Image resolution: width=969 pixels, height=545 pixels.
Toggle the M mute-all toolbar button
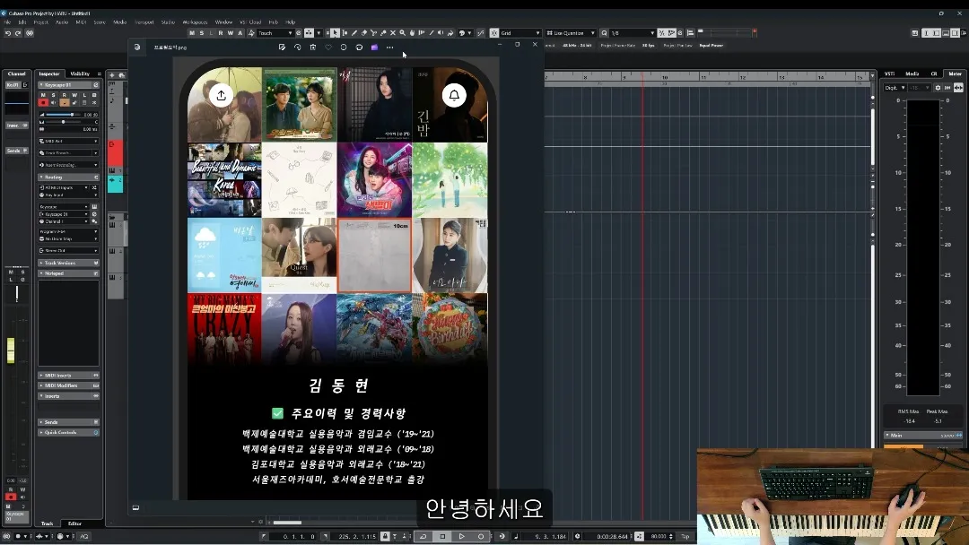192,32
